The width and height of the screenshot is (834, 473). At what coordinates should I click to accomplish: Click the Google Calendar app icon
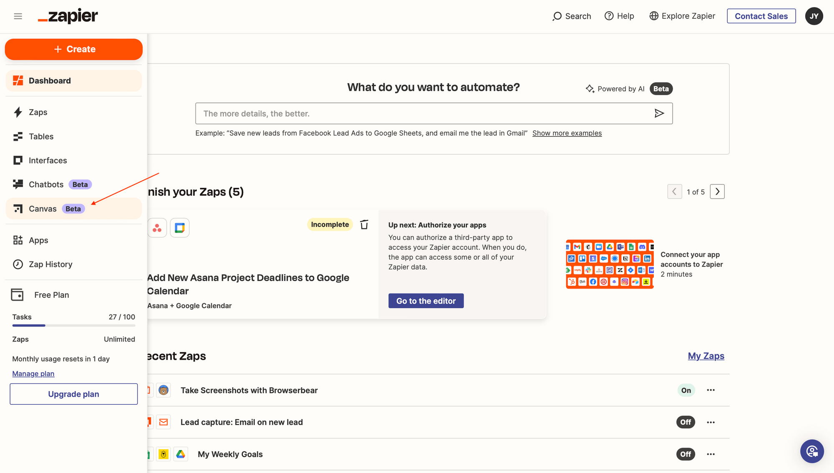pyautogui.click(x=180, y=228)
